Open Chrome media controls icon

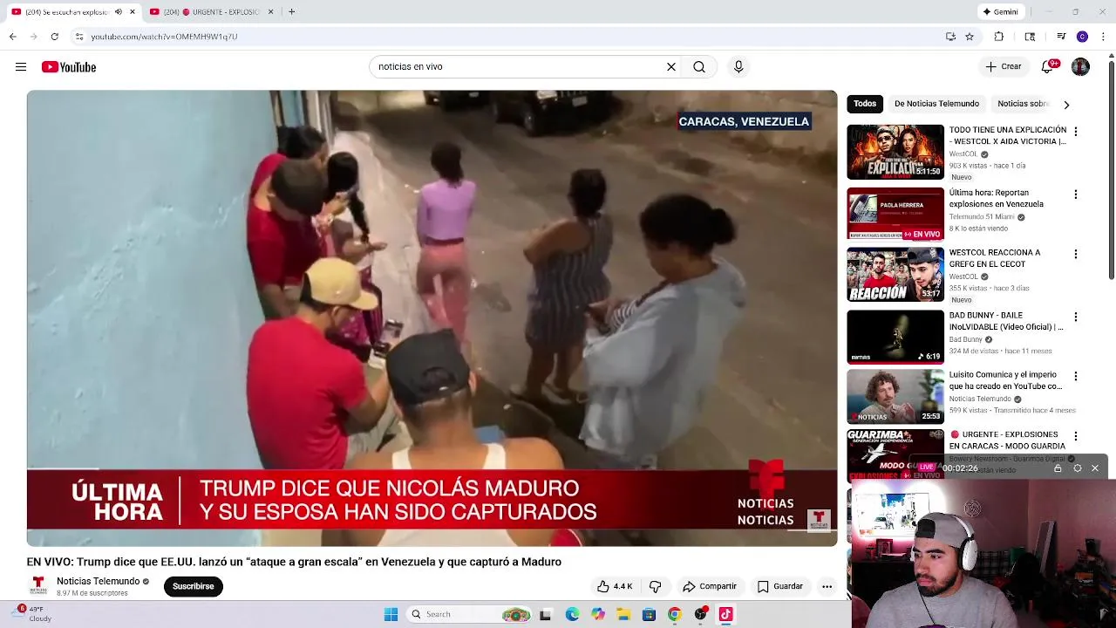click(x=1061, y=37)
